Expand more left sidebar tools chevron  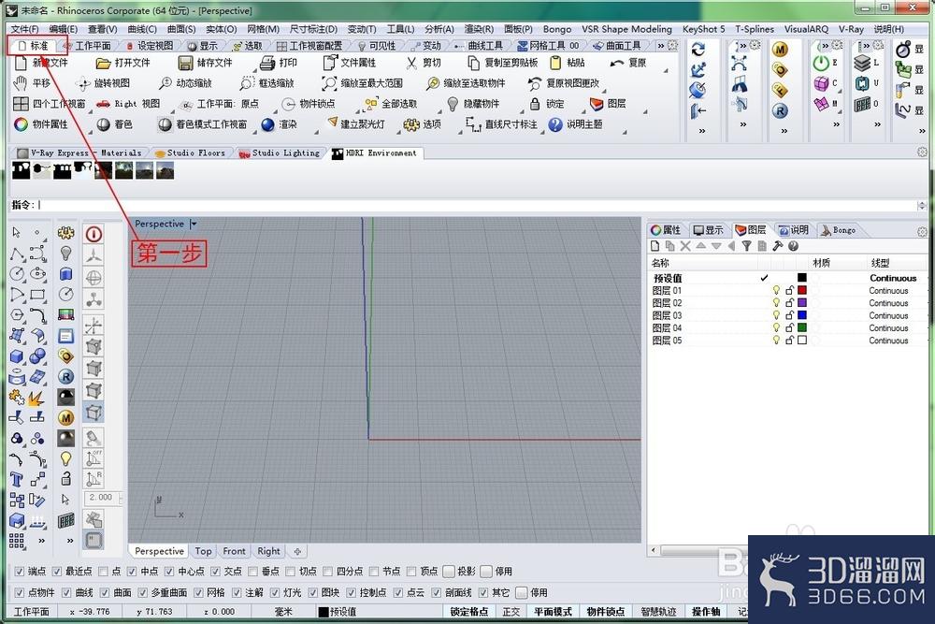pos(41,541)
